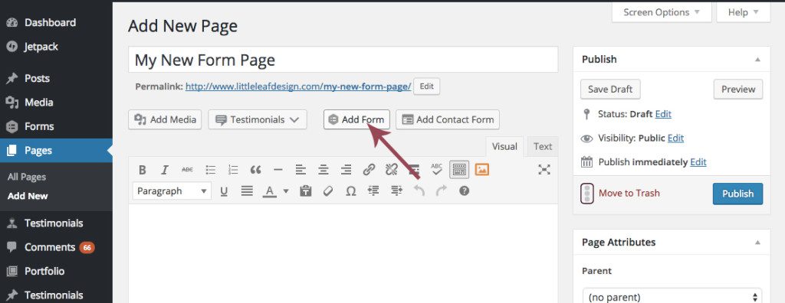This screenshot has width=785, height=303.
Task: Switch to the Text editor tab
Action: 543,146
